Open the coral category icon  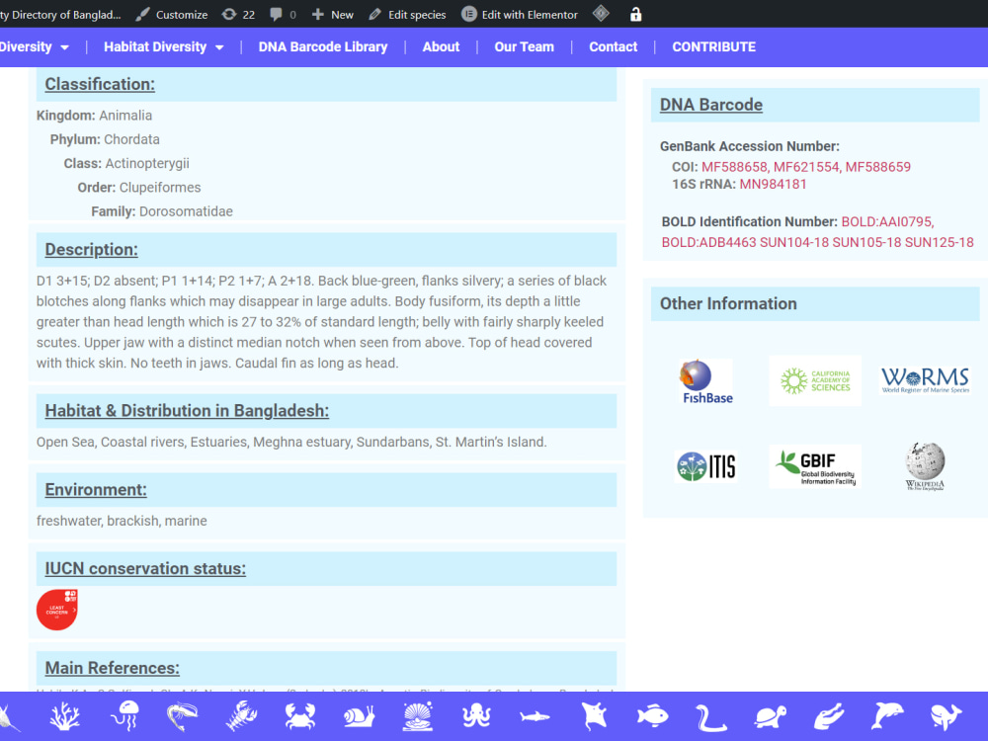point(65,715)
